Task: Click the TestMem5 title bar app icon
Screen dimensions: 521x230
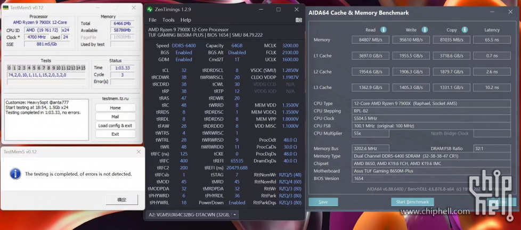Action: 6,7
